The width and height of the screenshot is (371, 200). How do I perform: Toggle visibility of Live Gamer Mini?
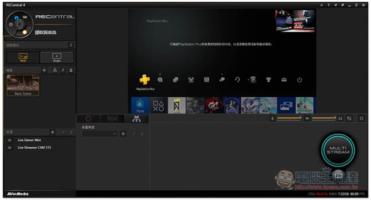click(9, 140)
